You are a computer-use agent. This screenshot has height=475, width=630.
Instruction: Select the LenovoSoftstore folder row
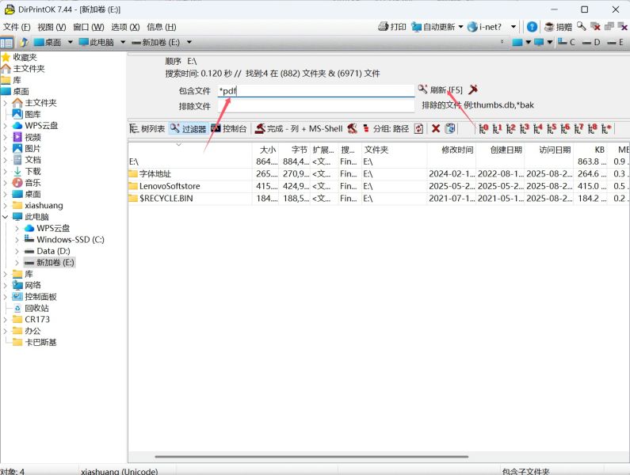coord(378,186)
